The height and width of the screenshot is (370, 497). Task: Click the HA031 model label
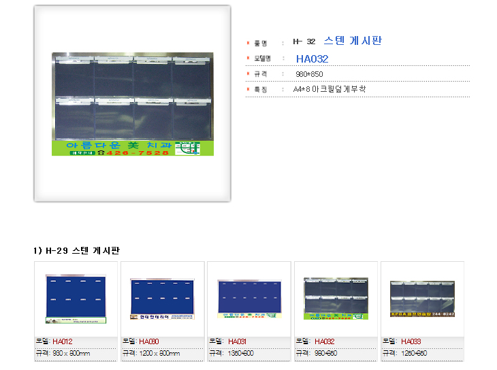(x=236, y=341)
